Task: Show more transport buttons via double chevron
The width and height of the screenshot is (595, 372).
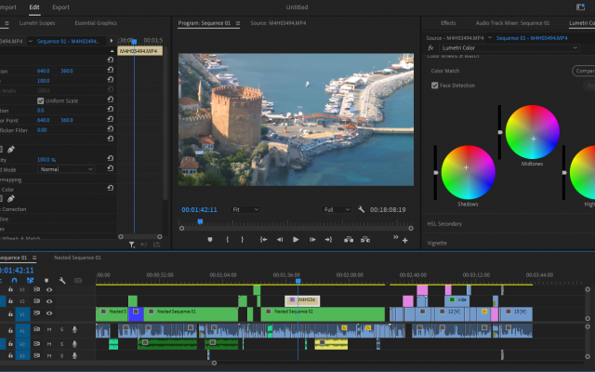Action: coord(396,237)
